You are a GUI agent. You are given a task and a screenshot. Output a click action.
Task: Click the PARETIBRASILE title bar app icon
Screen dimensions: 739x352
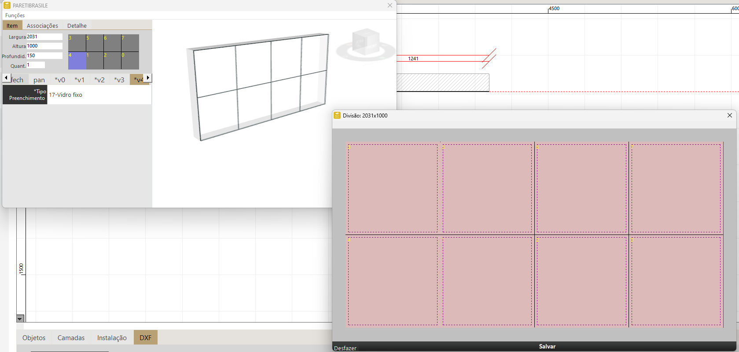tap(7, 5)
